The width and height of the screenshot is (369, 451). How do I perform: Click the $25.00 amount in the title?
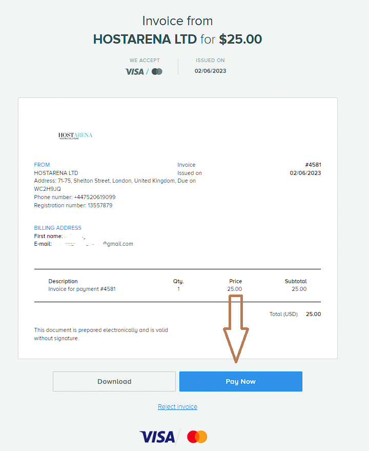coord(240,39)
